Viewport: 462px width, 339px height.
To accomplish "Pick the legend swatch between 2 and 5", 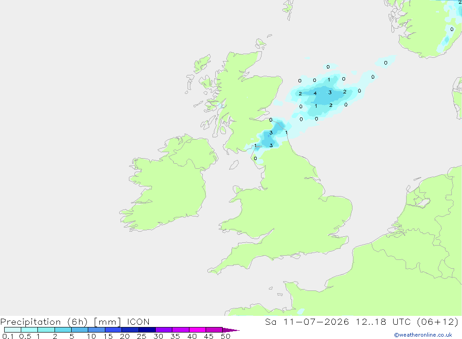I will coord(63,330).
